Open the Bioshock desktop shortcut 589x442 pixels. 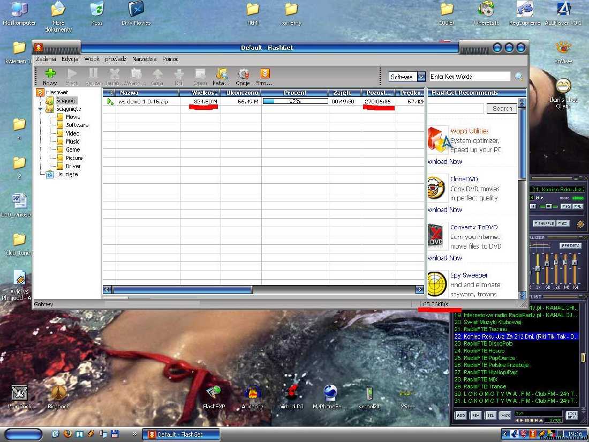click(x=58, y=396)
